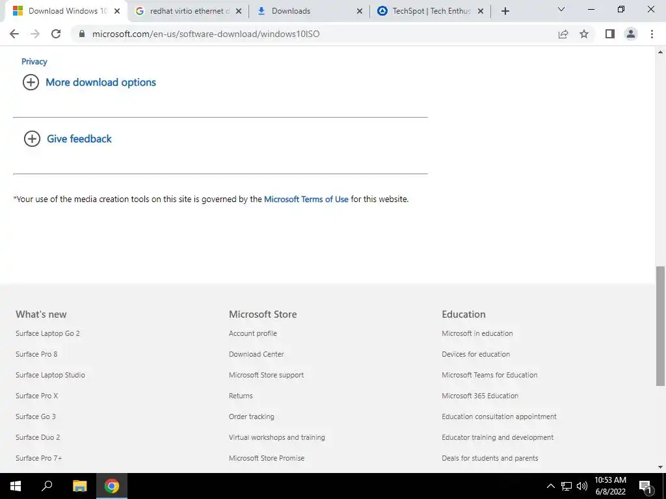Image resolution: width=666 pixels, height=499 pixels.
Task: Open the Windows Start menu
Action: [16, 486]
